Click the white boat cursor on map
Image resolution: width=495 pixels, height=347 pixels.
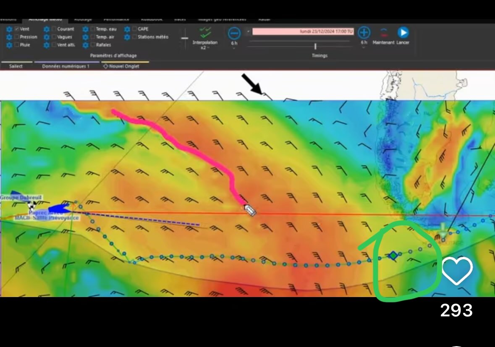250,210
